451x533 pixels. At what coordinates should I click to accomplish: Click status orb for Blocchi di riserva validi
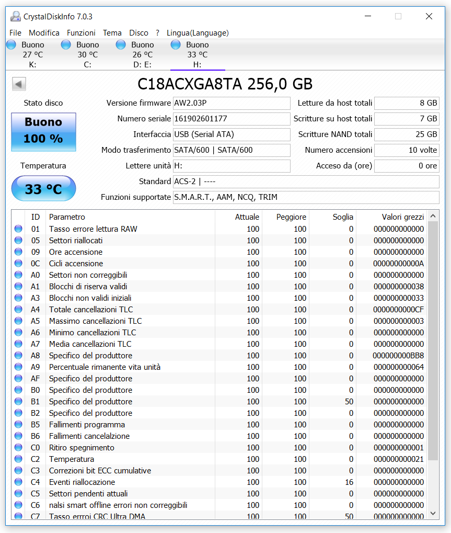[x=18, y=286]
